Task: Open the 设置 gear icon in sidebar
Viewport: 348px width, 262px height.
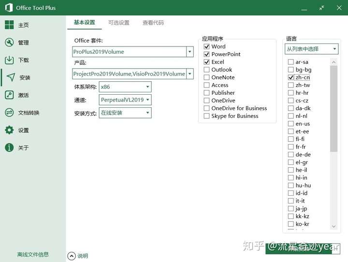Action: point(9,130)
